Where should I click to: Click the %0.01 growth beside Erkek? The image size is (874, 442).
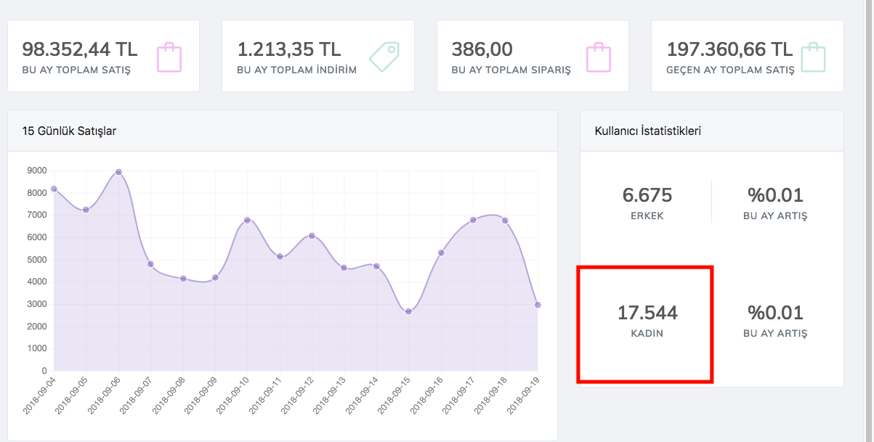[x=776, y=195]
